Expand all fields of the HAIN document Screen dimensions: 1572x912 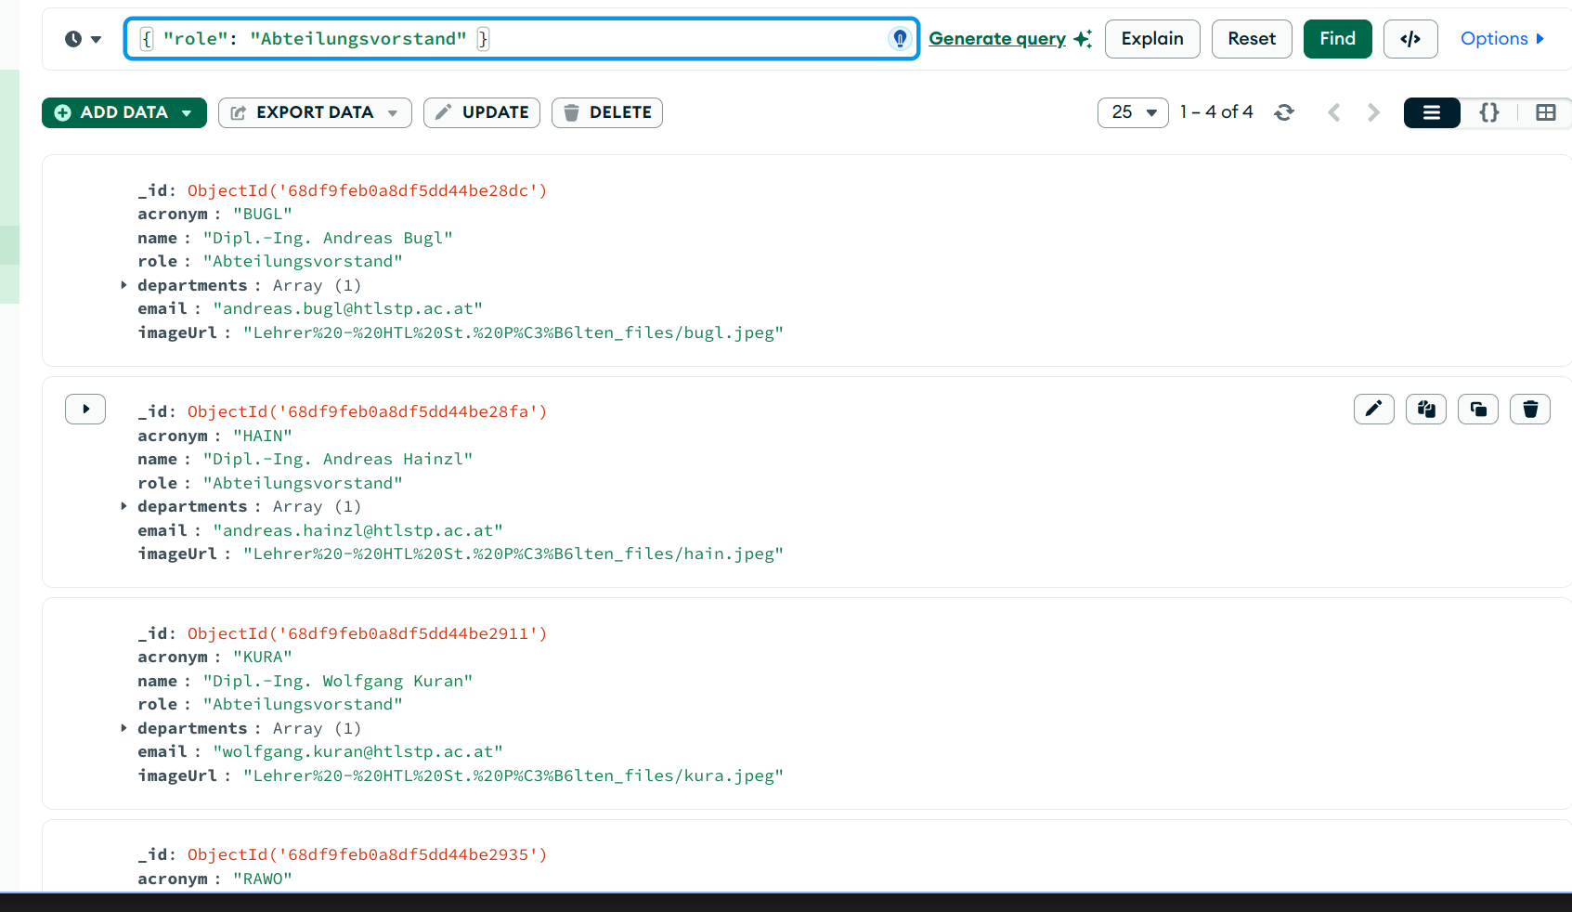[x=85, y=409]
